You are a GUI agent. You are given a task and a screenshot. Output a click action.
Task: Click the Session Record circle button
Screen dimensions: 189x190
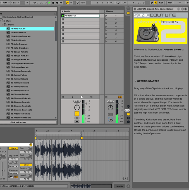[x=78, y=3]
